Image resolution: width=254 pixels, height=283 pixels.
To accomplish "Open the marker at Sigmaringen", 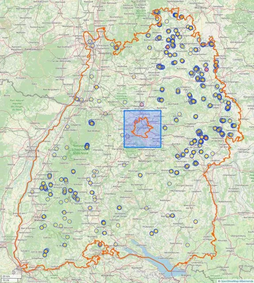I will click(146, 208).
